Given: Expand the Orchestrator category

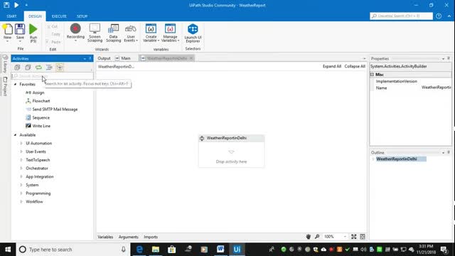Looking at the screenshot, I should click(21, 169).
